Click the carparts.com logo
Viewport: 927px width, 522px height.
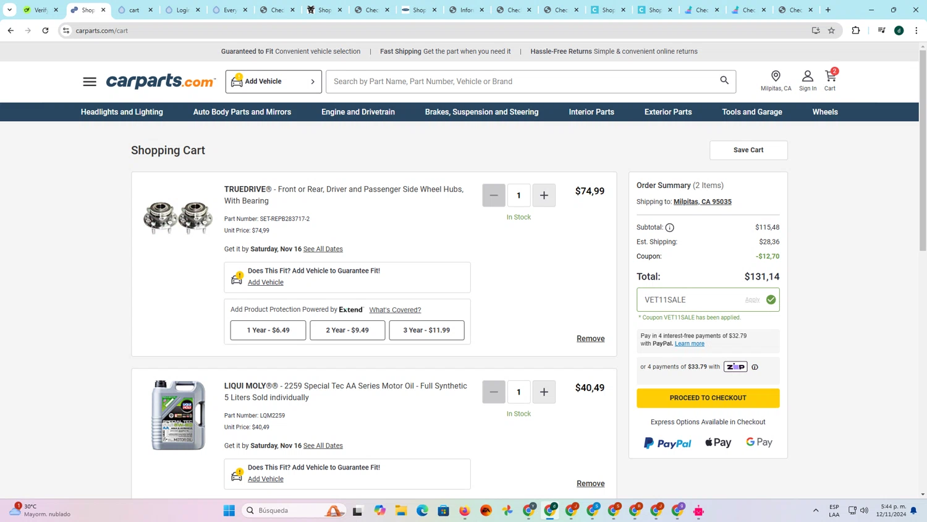tap(161, 81)
